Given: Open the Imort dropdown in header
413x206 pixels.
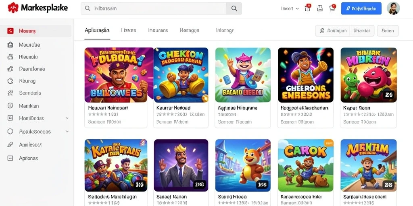Looking at the screenshot, I should [x=290, y=8].
